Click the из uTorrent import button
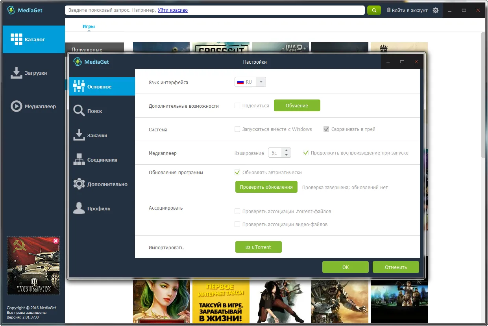 [258, 247]
